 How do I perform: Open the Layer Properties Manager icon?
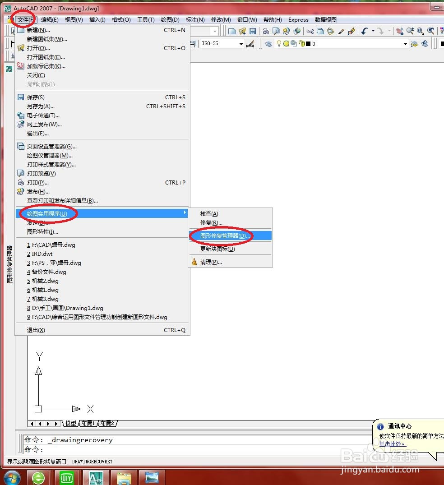point(268,44)
